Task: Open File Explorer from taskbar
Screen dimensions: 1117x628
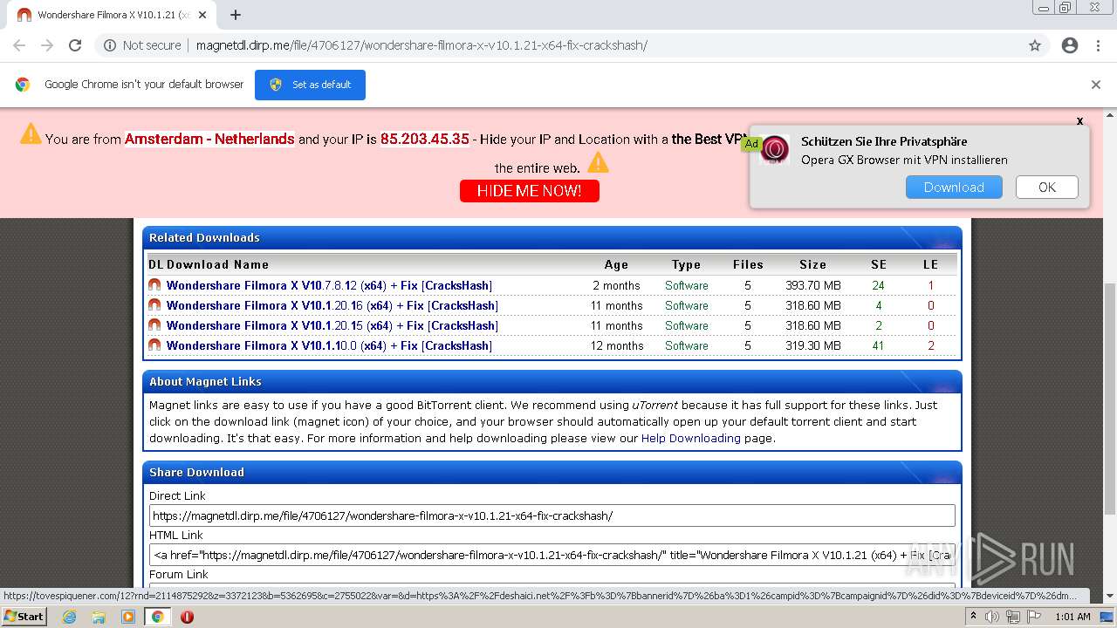Action: 99,617
